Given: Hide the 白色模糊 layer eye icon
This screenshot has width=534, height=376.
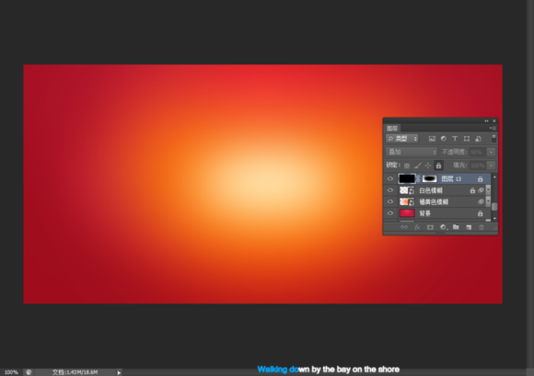Looking at the screenshot, I should tap(390, 190).
